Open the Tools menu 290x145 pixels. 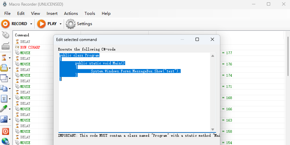tap(90, 14)
